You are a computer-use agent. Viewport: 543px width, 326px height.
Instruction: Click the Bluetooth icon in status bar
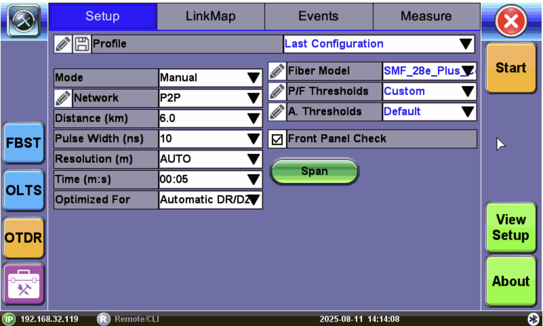pos(533,319)
